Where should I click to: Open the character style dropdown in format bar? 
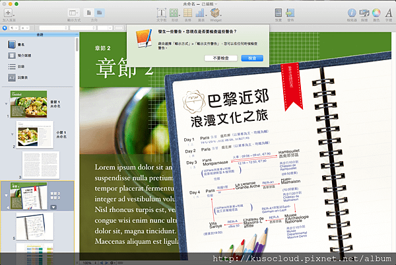pyautogui.click(x=25, y=28)
